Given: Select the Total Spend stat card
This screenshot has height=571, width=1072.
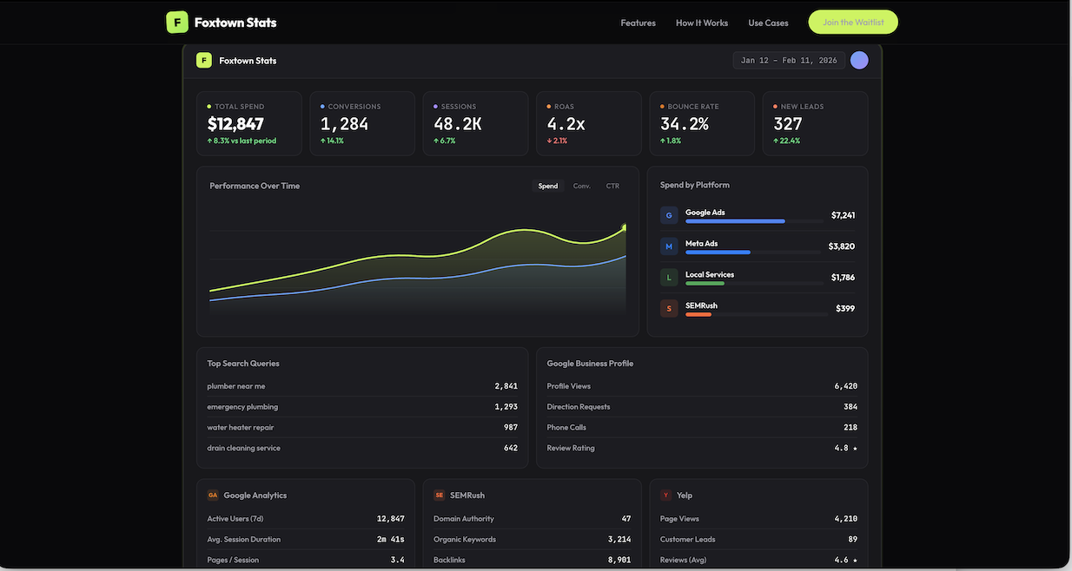Looking at the screenshot, I should click(x=249, y=123).
